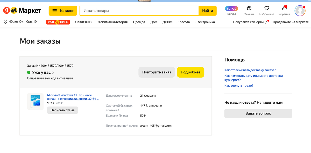This screenshot has width=311, height=153.
Task: Click Написать отзыв button
Action: tap(62, 110)
